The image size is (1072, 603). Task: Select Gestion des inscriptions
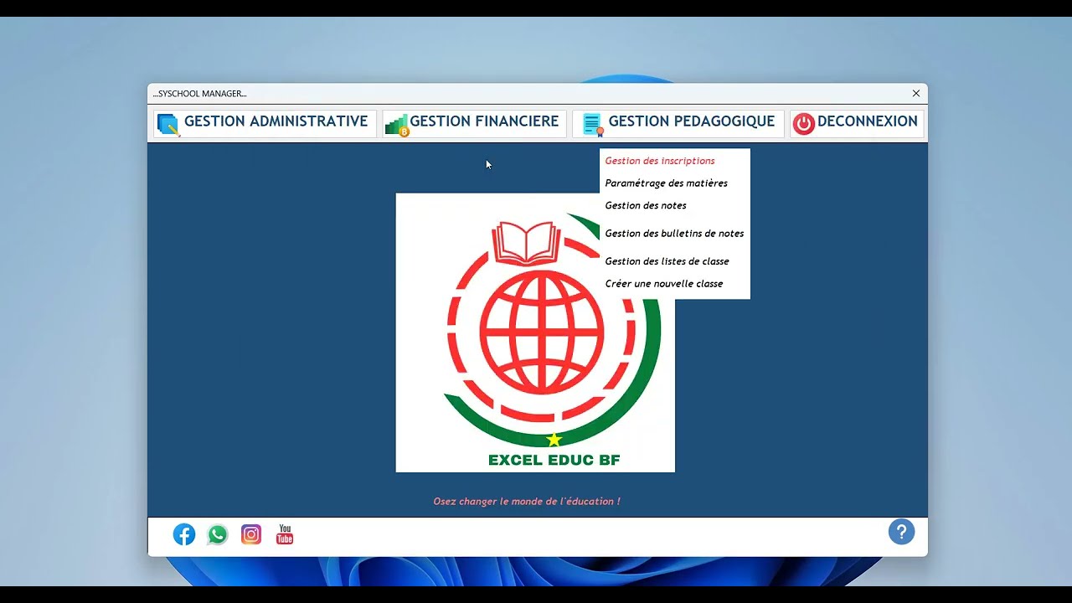pos(660,161)
